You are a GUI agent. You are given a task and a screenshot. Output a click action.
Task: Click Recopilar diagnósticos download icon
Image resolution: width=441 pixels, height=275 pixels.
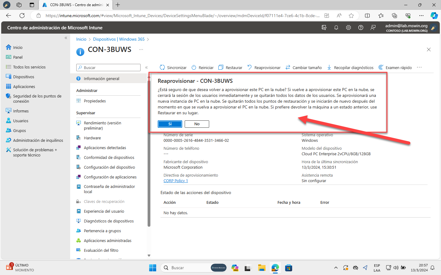coord(329,68)
